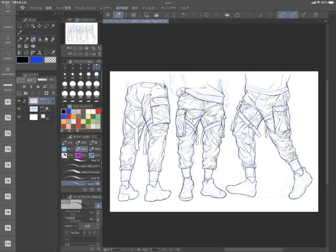Delete the layer with the trash icon

[53, 93]
